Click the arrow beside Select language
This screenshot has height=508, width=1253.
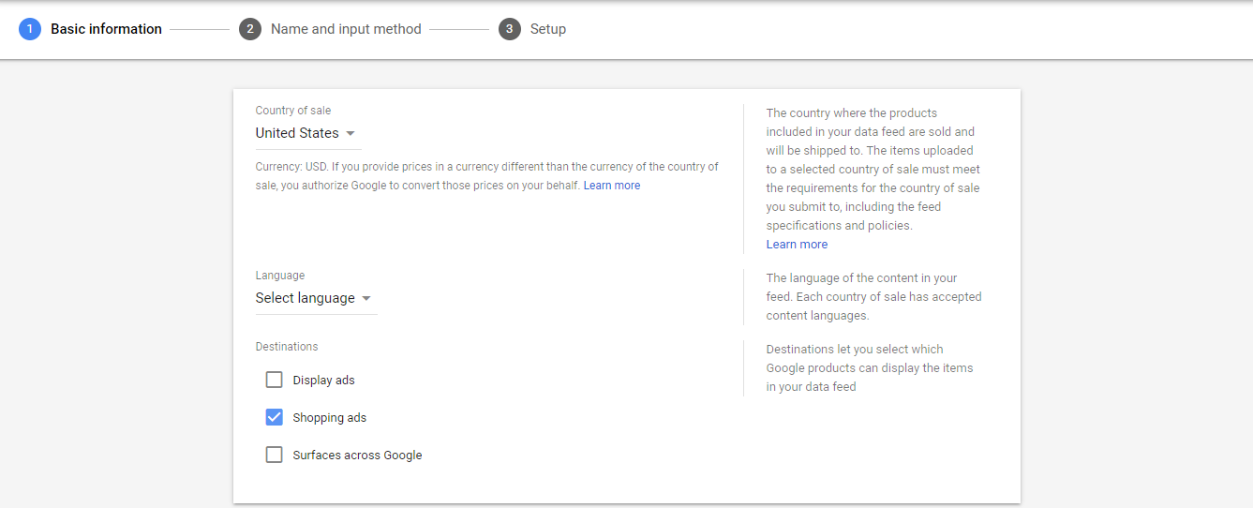coord(366,299)
